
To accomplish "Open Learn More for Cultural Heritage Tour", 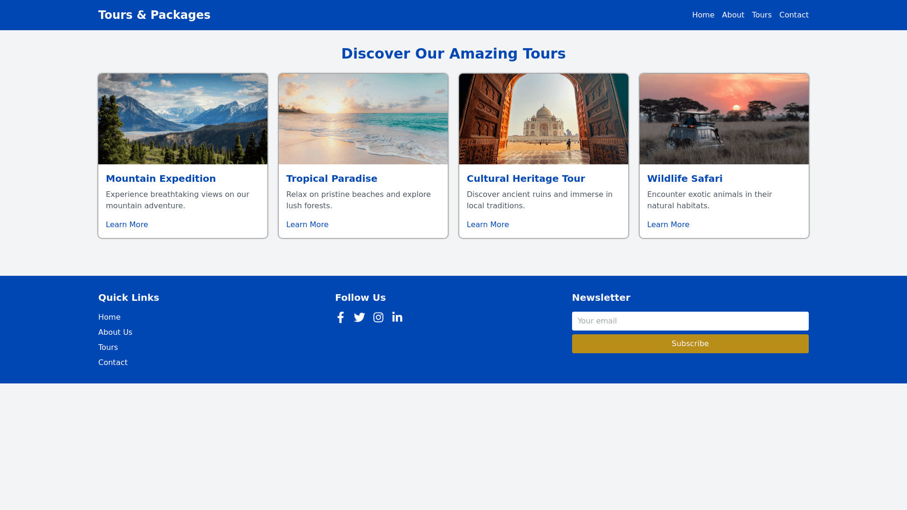I will 488,225.
